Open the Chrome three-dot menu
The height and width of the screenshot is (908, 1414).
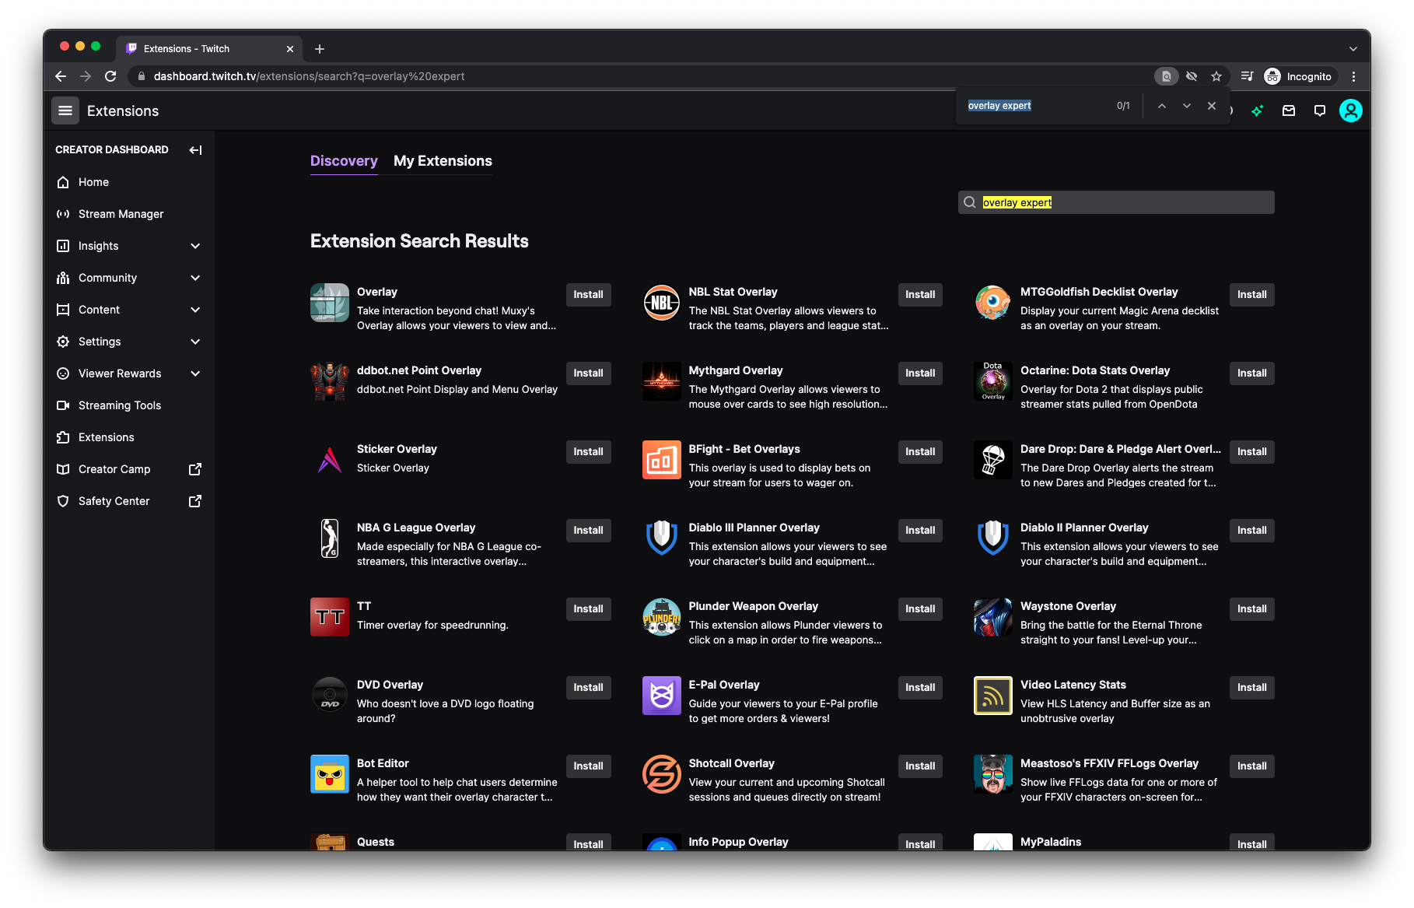click(x=1354, y=76)
